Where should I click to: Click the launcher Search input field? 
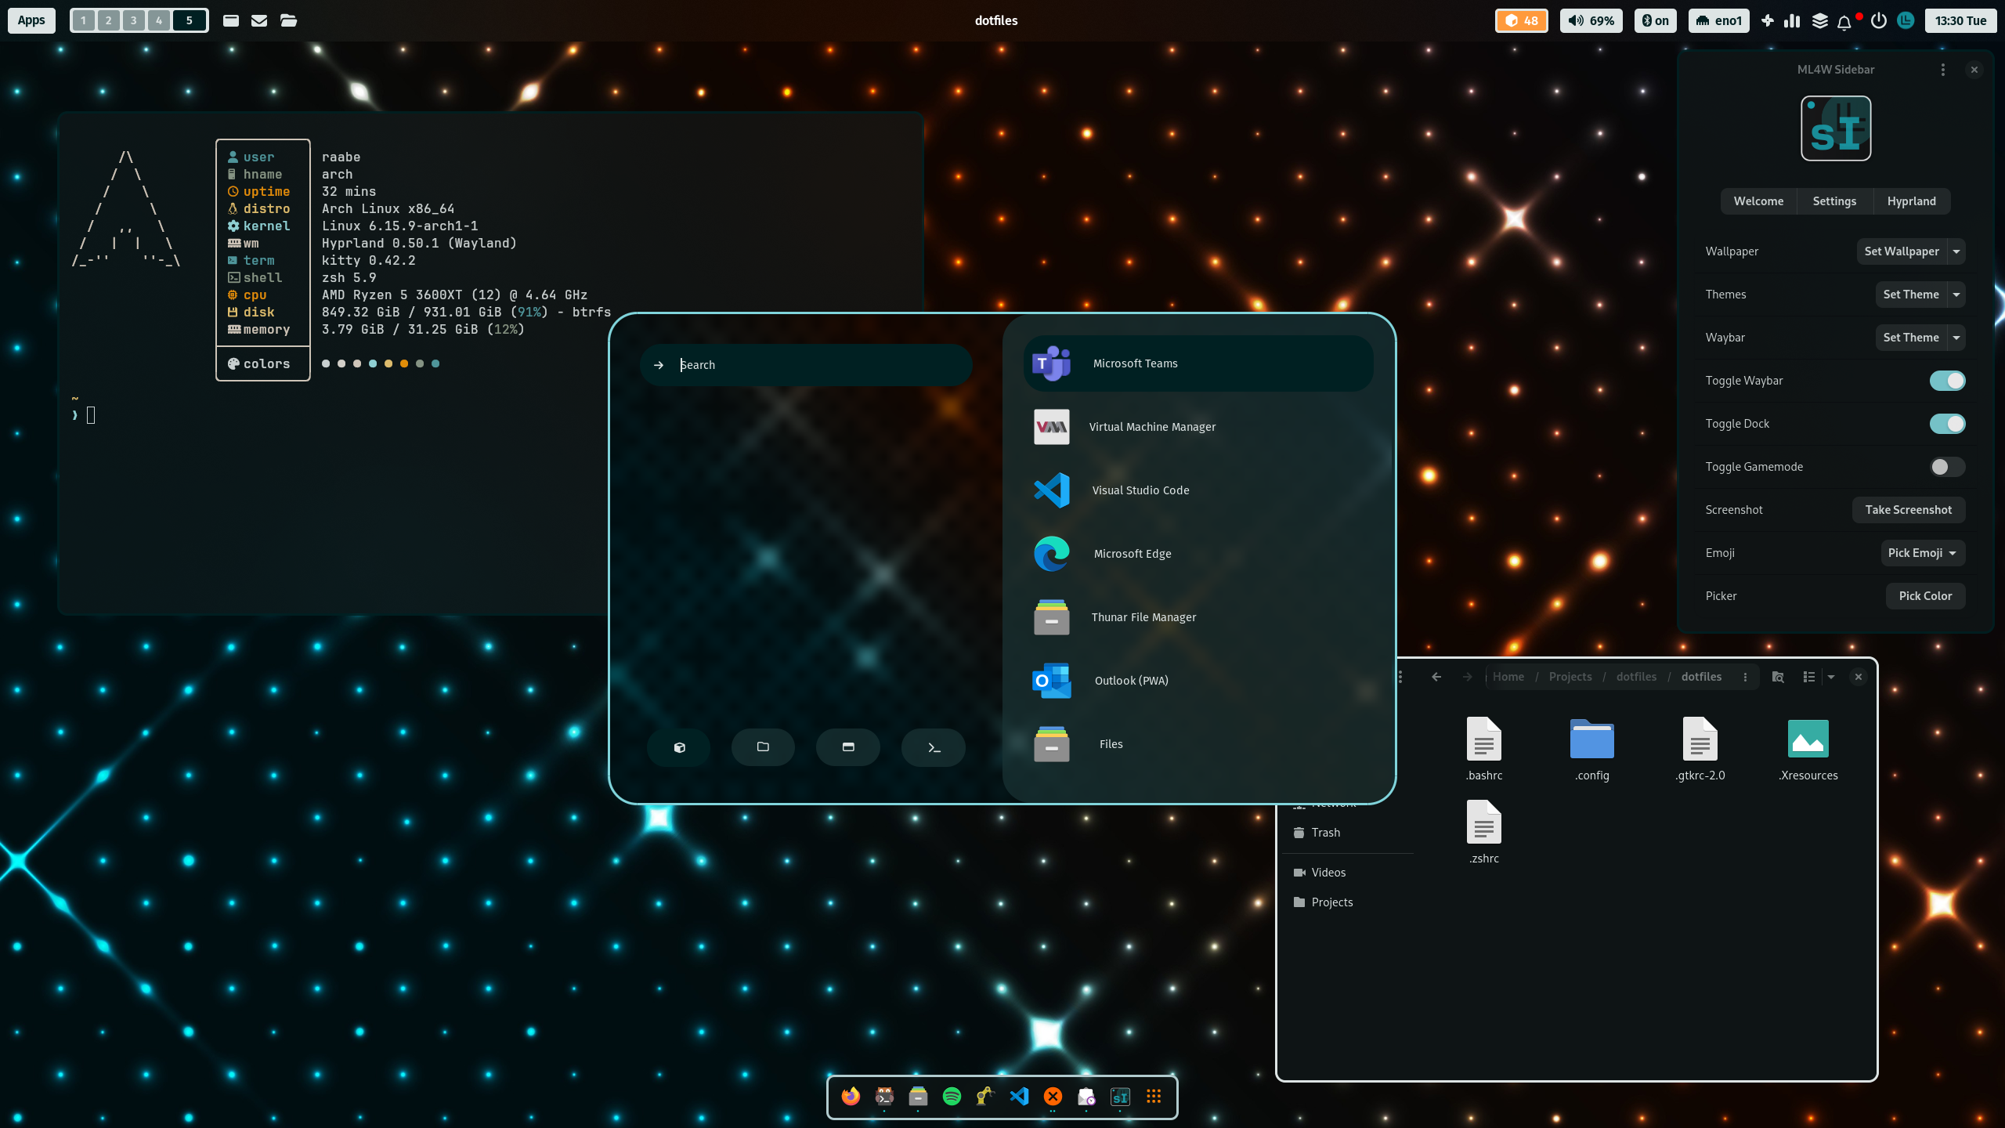[815, 365]
